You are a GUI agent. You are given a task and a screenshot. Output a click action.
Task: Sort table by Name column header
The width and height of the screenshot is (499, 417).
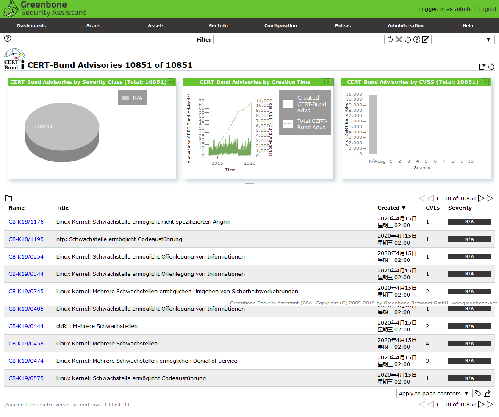point(17,208)
